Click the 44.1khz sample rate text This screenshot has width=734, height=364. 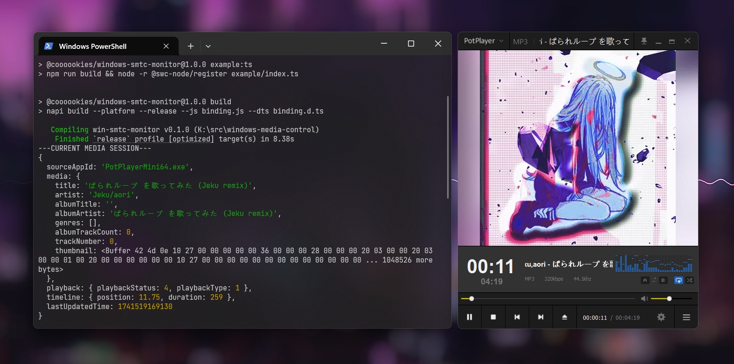pyautogui.click(x=582, y=279)
